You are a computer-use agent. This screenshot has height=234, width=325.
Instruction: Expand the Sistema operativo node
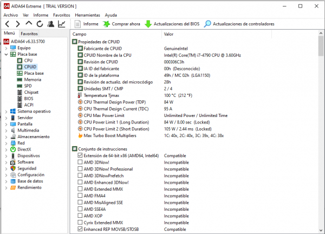pos(6,112)
